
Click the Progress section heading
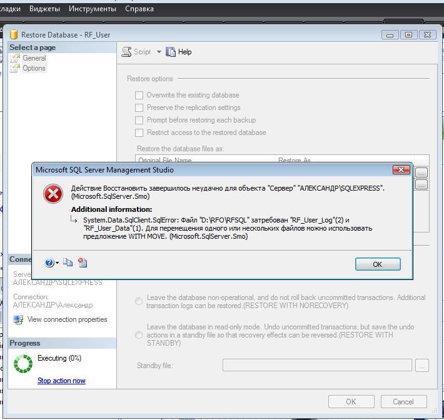coord(25,343)
